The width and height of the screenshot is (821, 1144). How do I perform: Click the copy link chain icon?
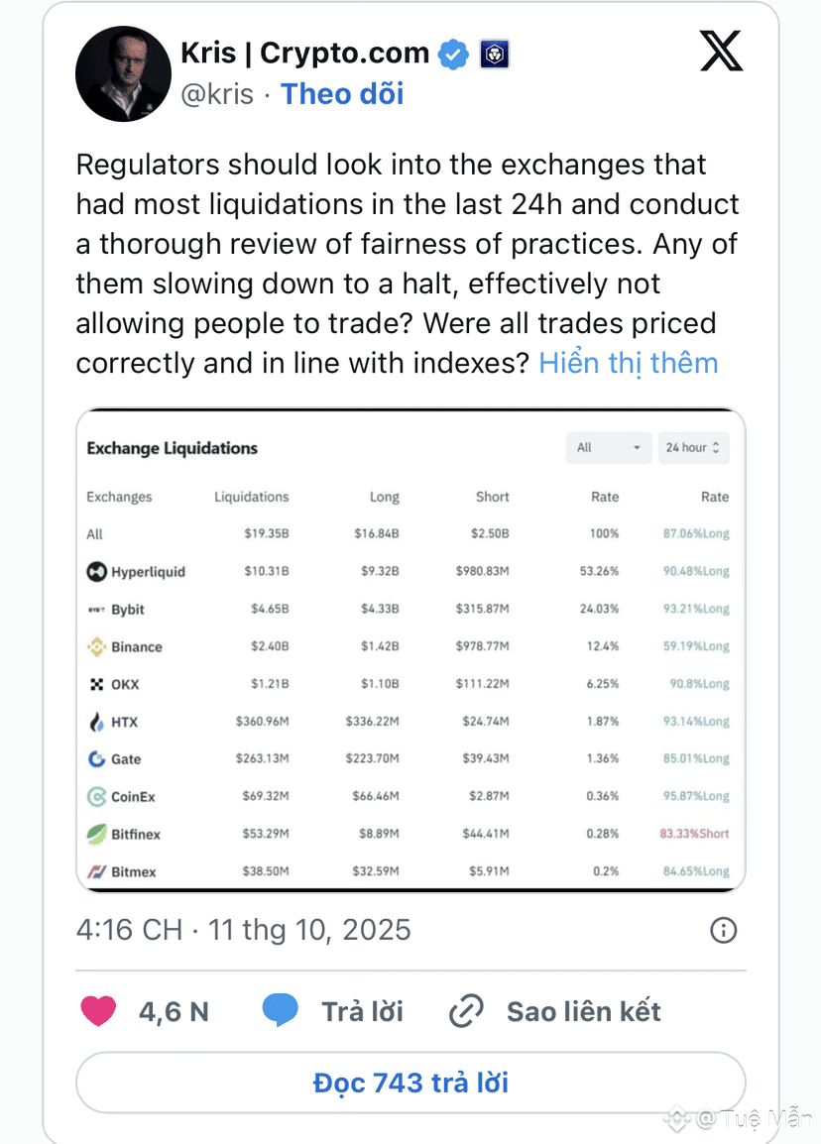point(466,1011)
